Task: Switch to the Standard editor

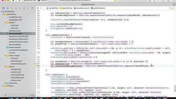Action: click(x=150, y=1)
